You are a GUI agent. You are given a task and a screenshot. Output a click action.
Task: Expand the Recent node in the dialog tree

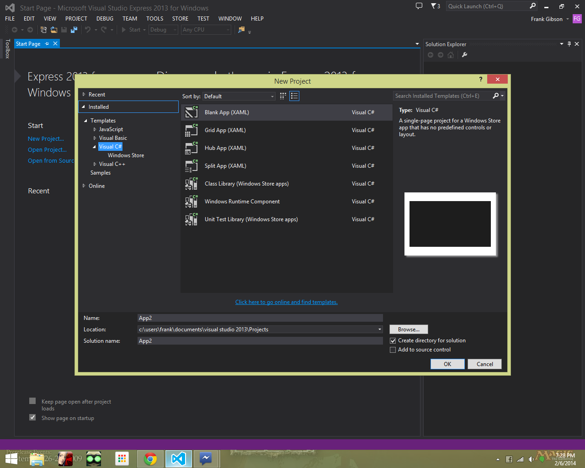point(84,95)
